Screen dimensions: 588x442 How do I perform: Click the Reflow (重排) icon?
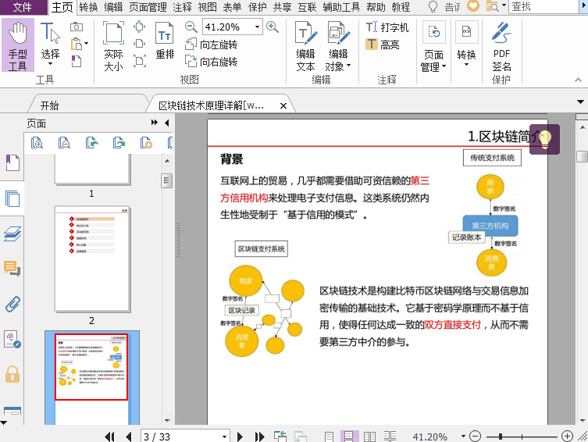point(165,41)
